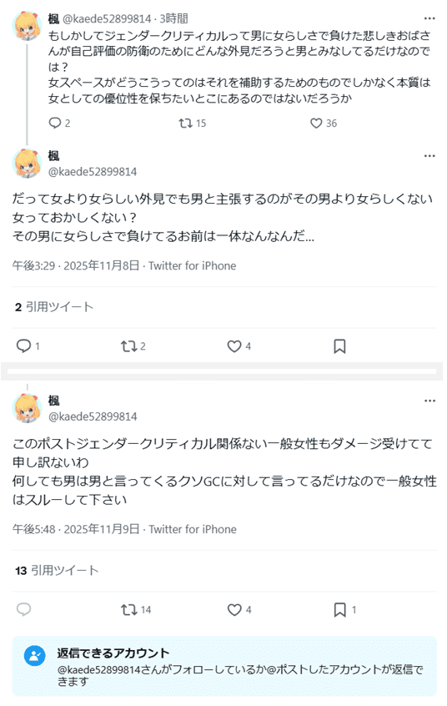Click disabled reply icon on last tweet

pyautogui.click(x=23, y=609)
